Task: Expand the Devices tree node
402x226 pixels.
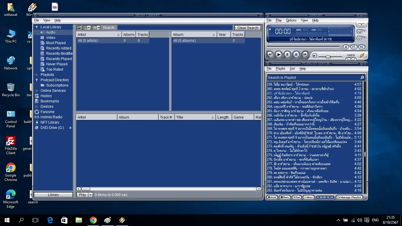Action: 37,107
